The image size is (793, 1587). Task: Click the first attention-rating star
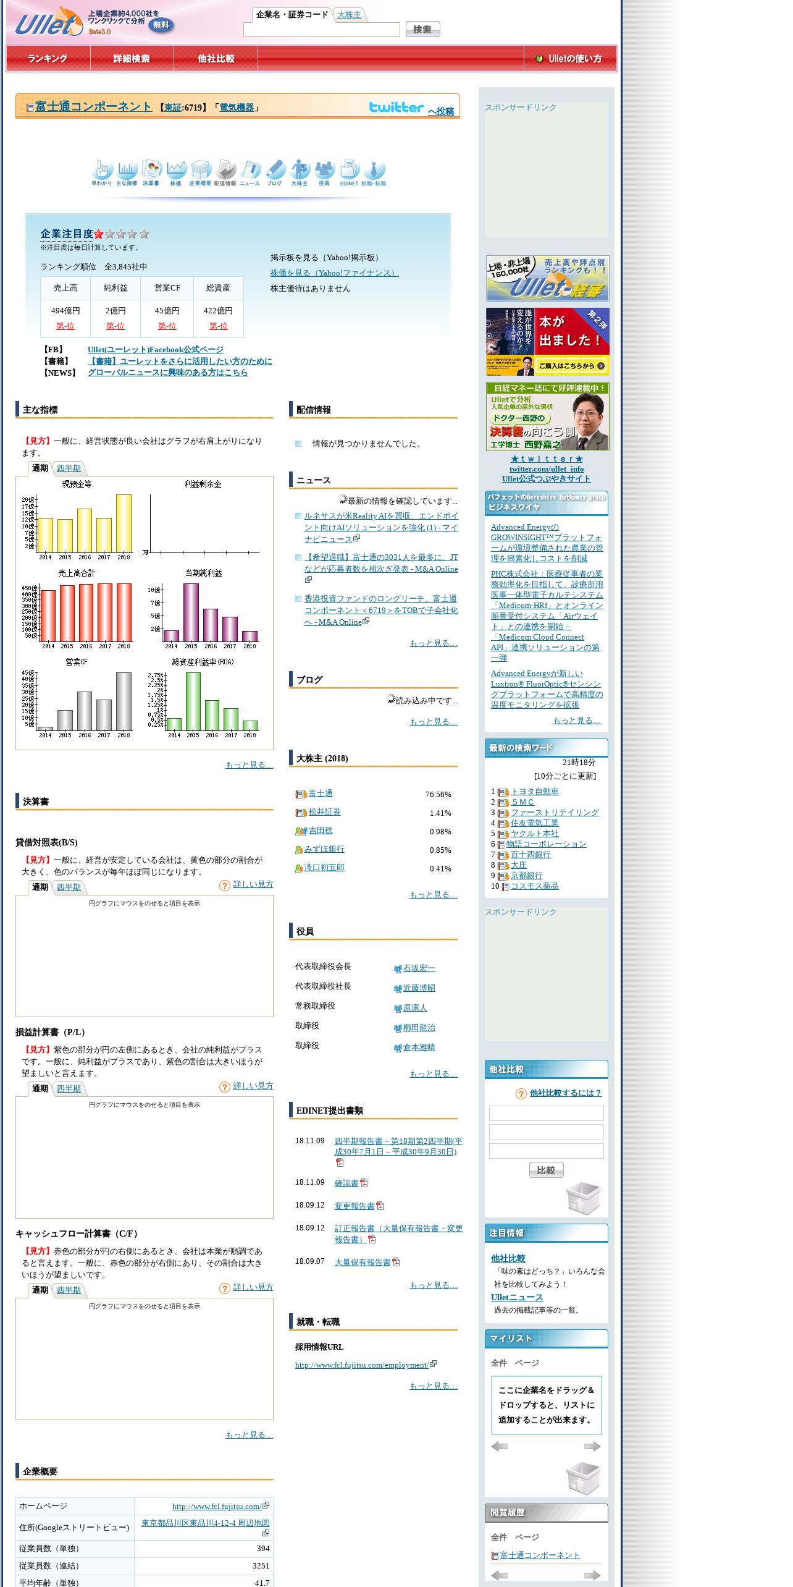pos(99,234)
